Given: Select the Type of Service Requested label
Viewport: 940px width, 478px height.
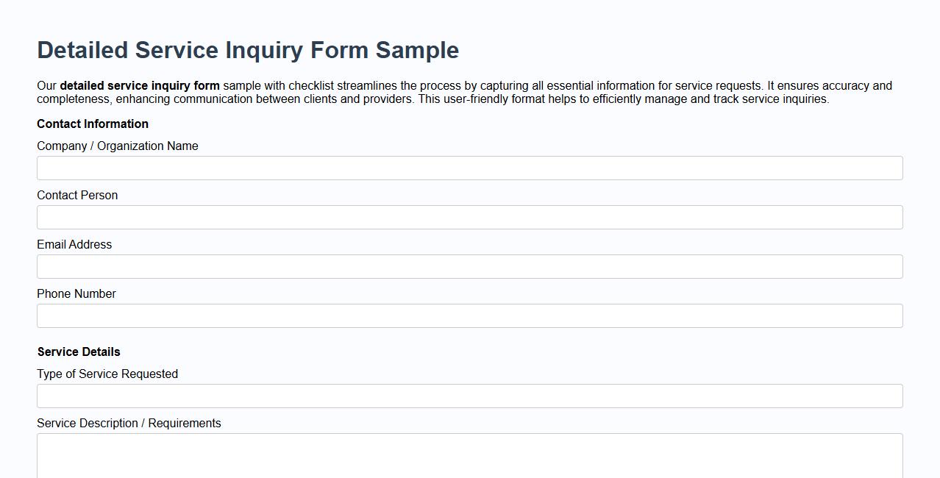Looking at the screenshot, I should [x=107, y=374].
